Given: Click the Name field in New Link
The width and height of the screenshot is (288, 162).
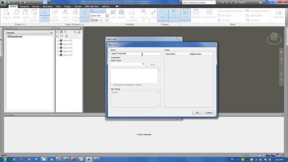Looking at the screenshot, I should pos(135,54).
